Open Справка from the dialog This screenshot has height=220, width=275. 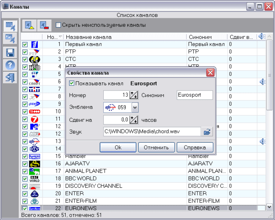point(195,147)
